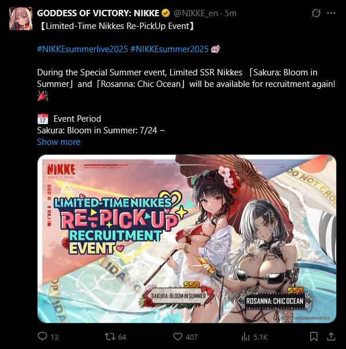Image resolution: width=346 pixels, height=349 pixels.
Task: Click the repost arrows icon
Action: 110,336
